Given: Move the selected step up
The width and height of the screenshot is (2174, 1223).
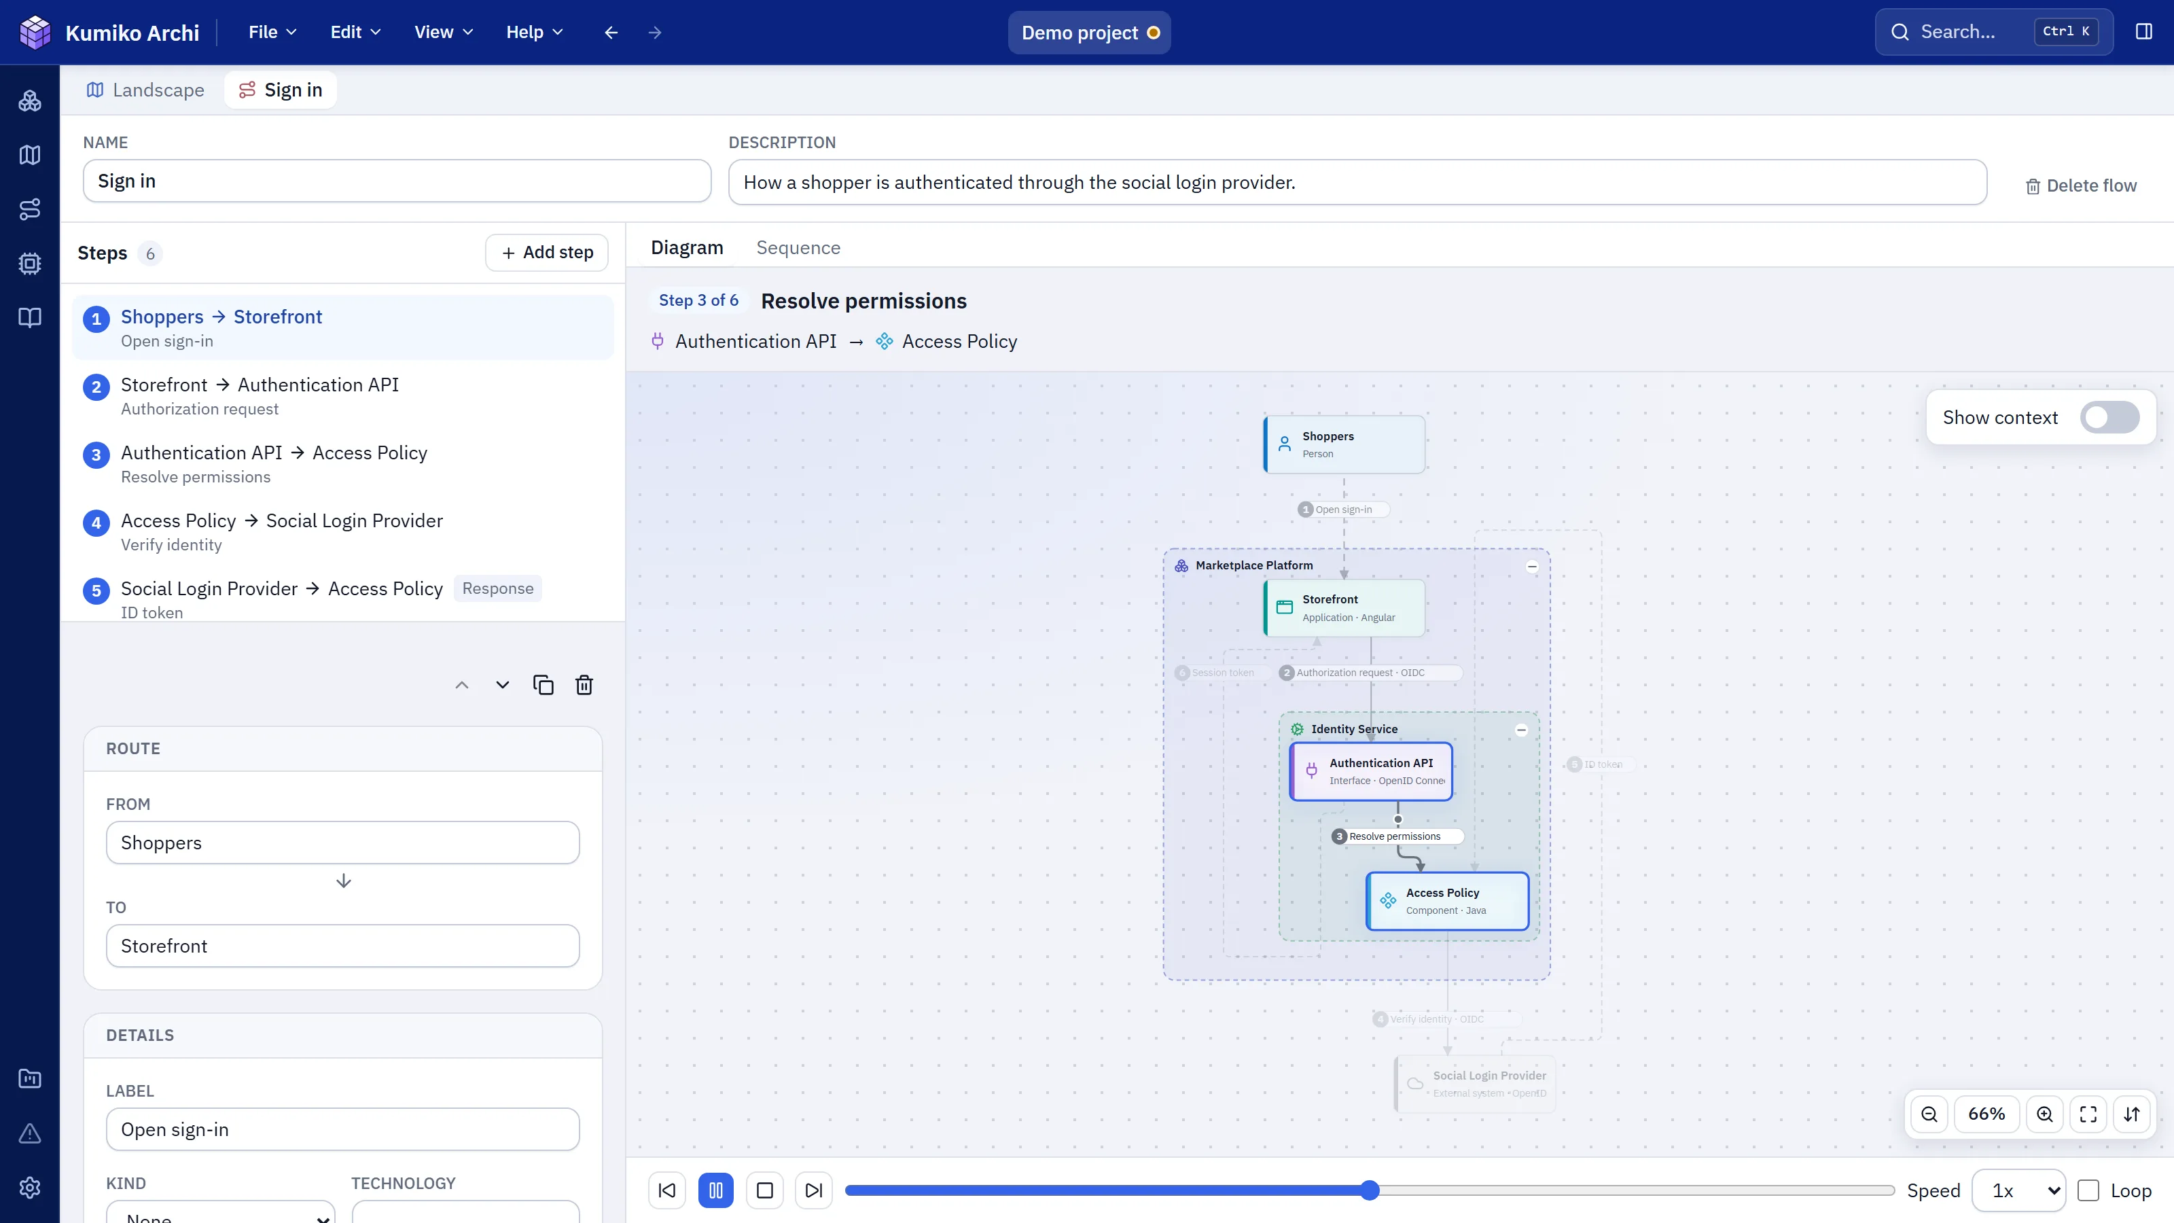Looking at the screenshot, I should point(462,684).
